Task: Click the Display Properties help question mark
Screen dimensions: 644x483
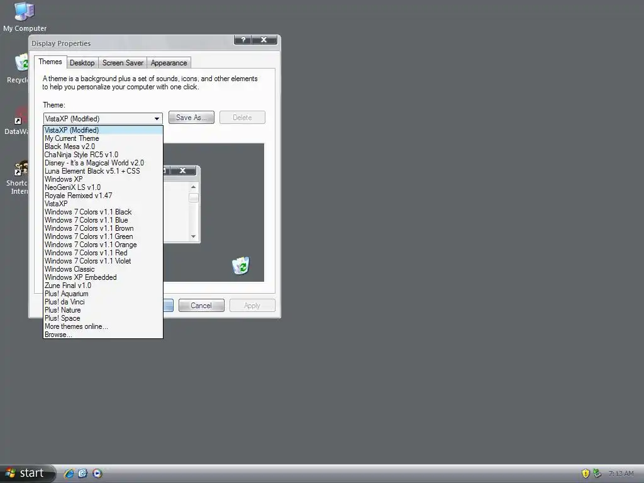Action: [x=243, y=40]
